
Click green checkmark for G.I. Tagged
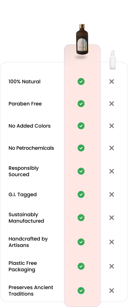click(x=81, y=194)
